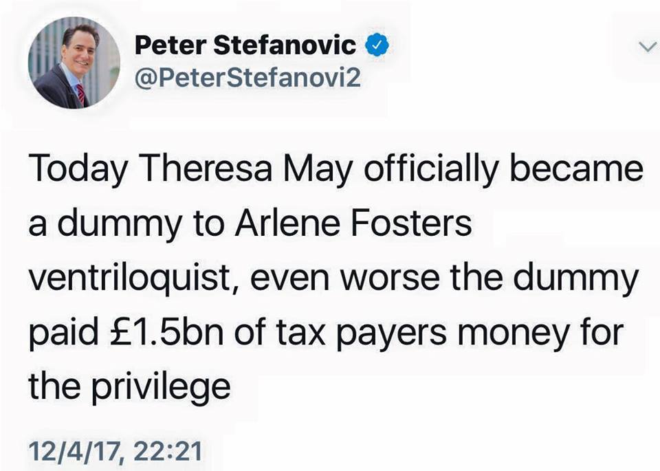Click the red striped tie in the avatar

pyautogui.click(x=81, y=94)
